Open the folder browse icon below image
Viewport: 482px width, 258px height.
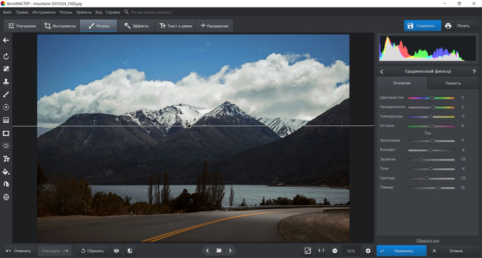pyautogui.click(x=219, y=250)
